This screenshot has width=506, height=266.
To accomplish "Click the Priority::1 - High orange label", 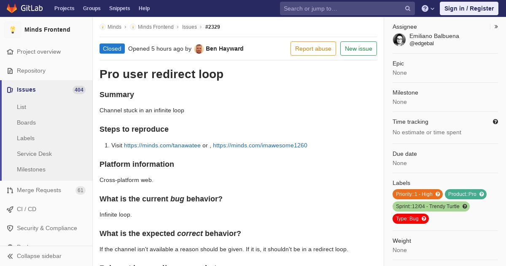I will coord(417,194).
